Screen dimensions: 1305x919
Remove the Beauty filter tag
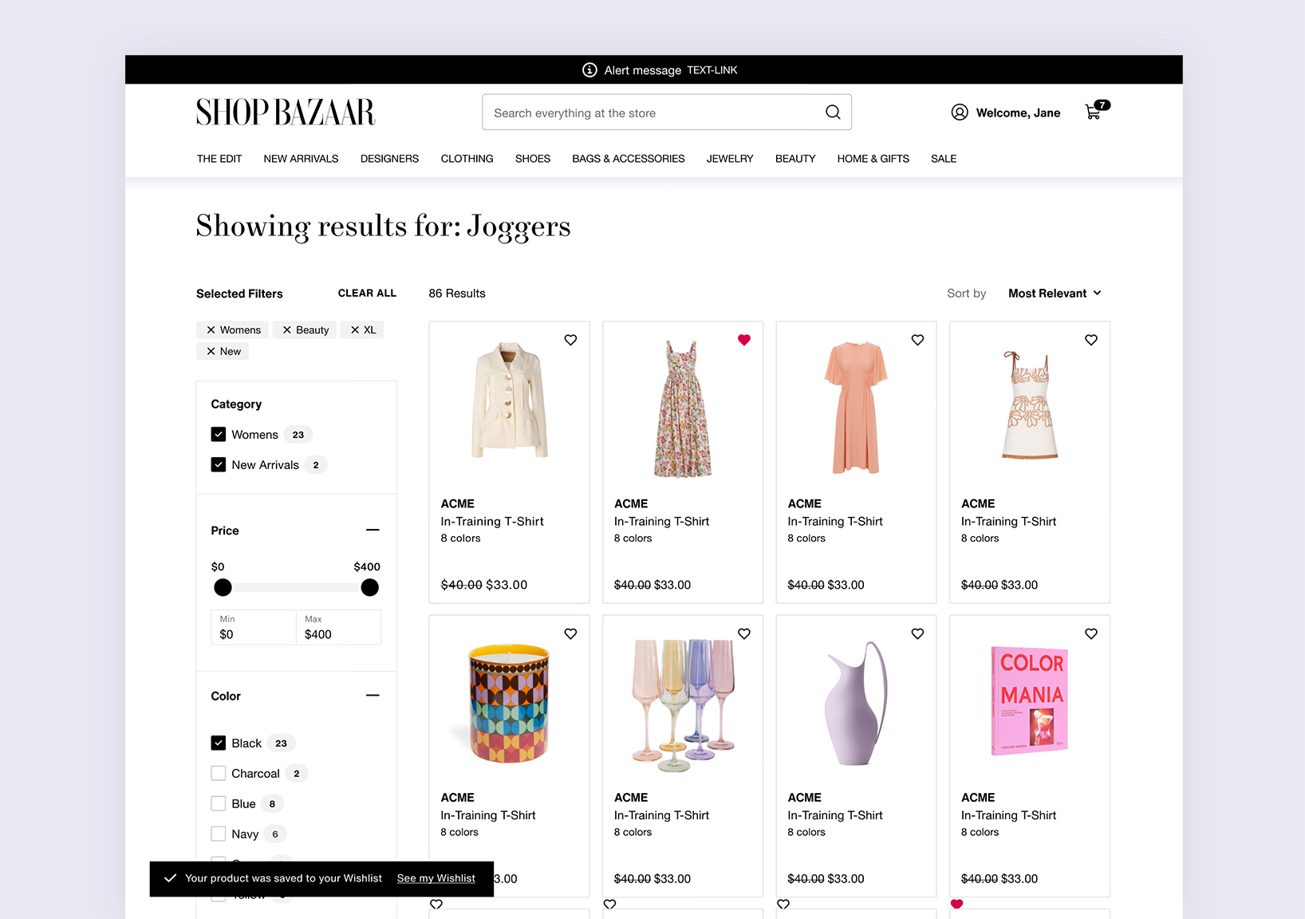(x=287, y=330)
